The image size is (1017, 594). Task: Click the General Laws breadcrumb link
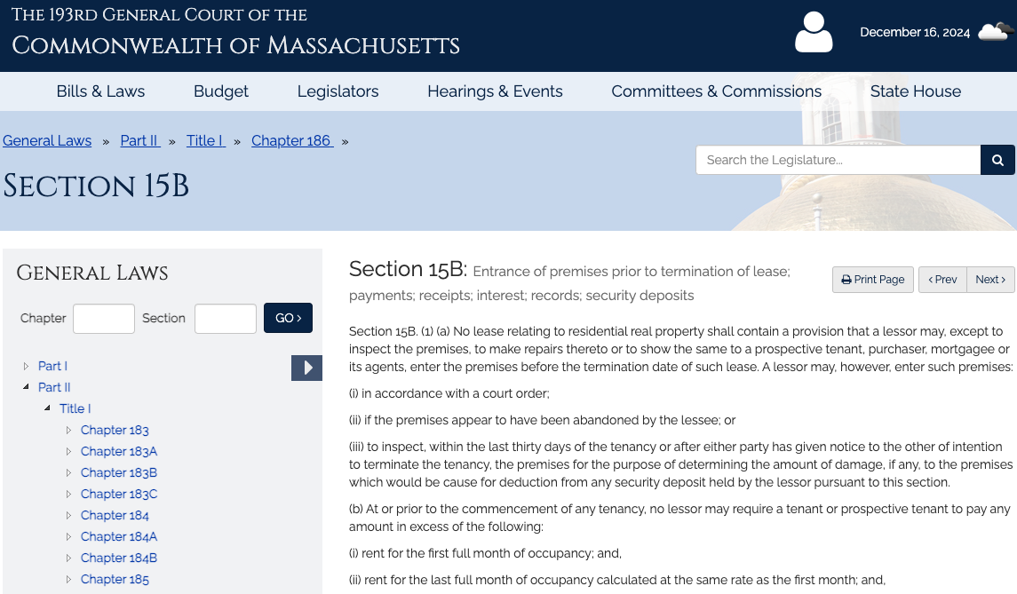(x=47, y=140)
